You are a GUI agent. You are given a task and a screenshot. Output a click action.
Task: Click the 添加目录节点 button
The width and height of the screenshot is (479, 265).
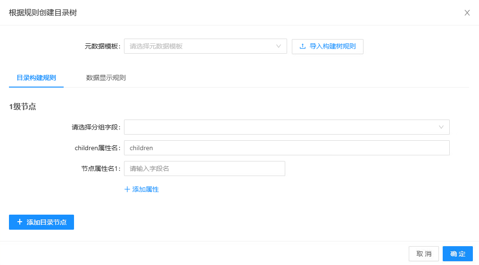41,222
